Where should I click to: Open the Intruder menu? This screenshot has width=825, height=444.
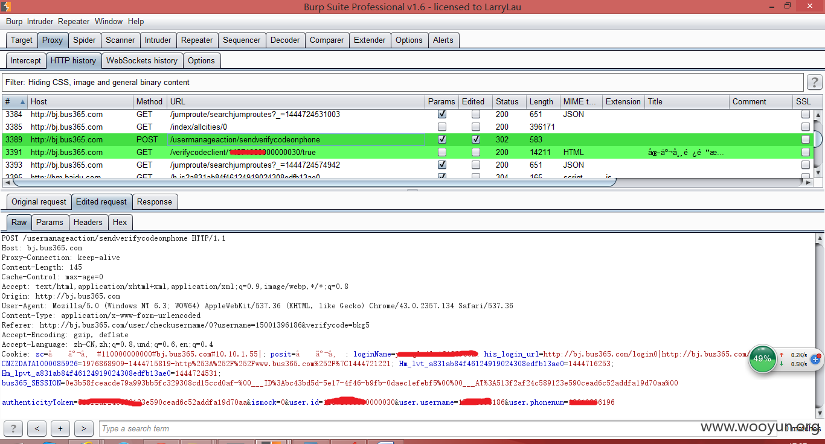[40, 21]
